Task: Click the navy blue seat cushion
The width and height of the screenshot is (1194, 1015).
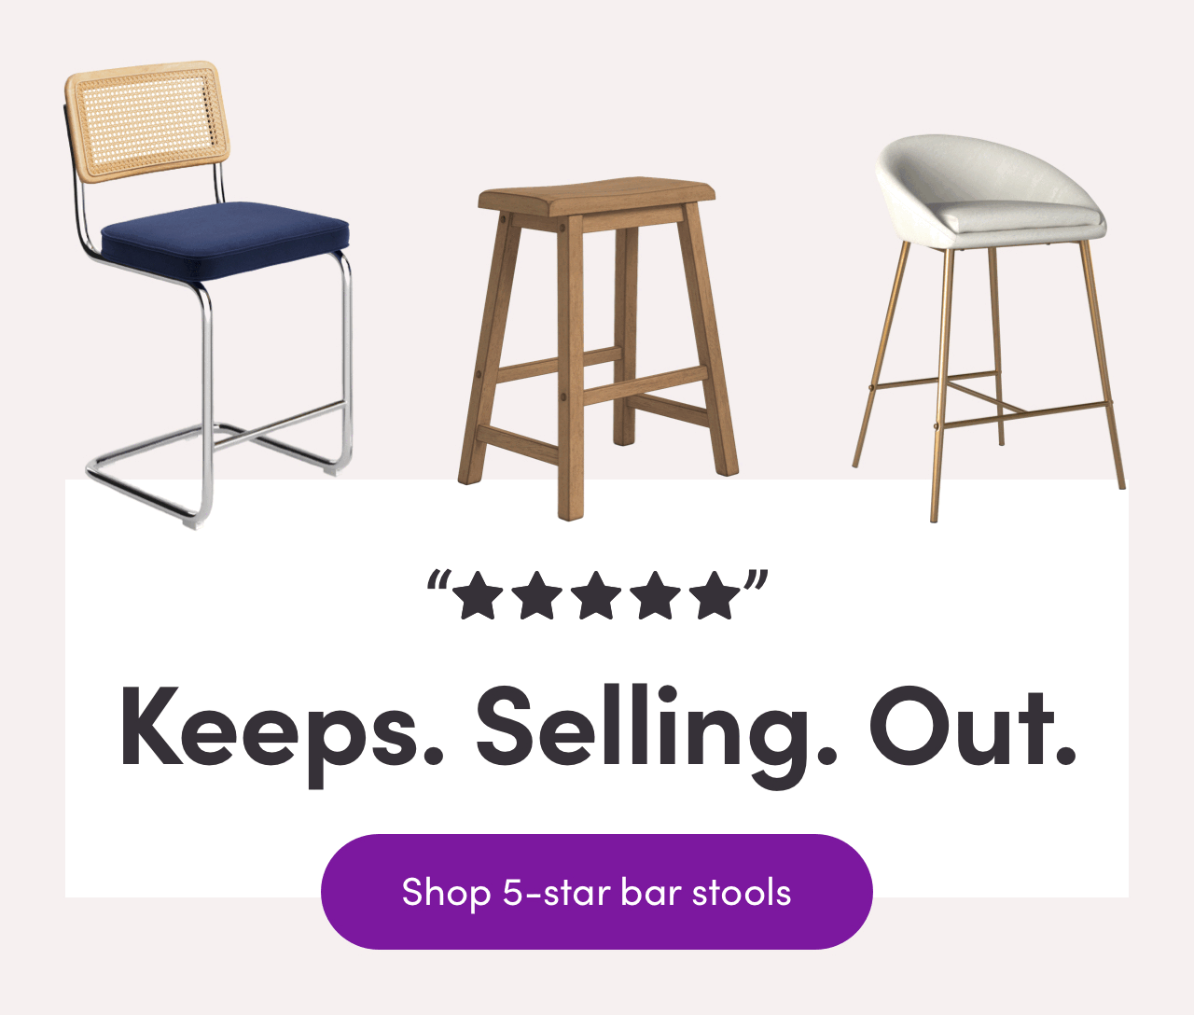Action: [x=225, y=239]
